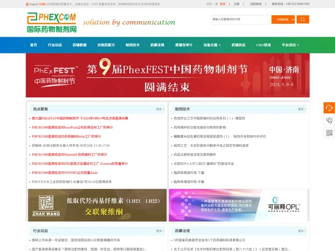Image resolution: width=335 pixels, height=251 pixels.
Task: Open the Bolak 药用辅料工厂审计 article
Action: [66, 136]
